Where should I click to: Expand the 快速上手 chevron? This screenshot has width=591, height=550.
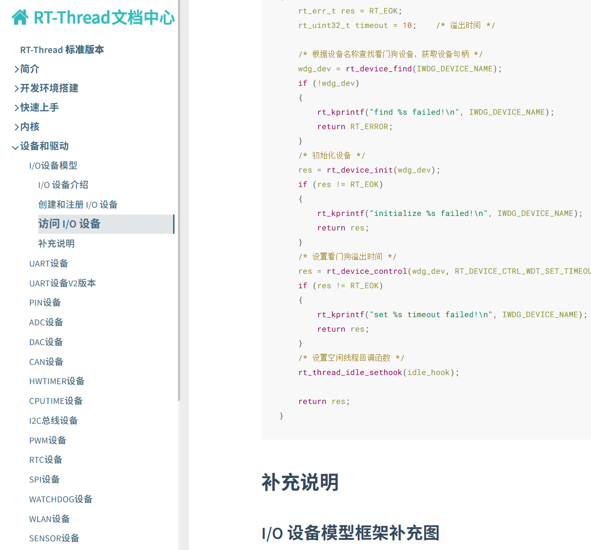16,108
